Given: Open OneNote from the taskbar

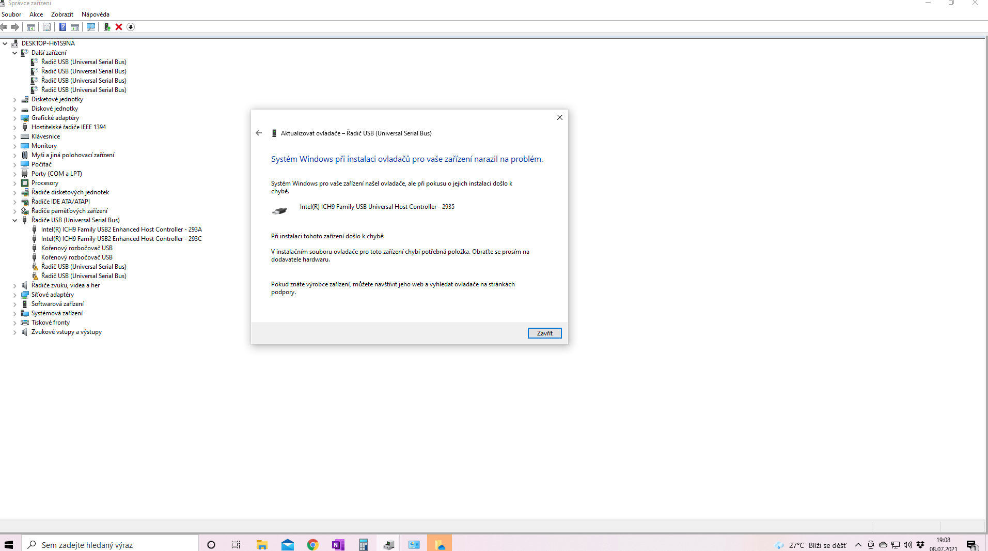Looking at the screenshot, I should coord(338,544).
